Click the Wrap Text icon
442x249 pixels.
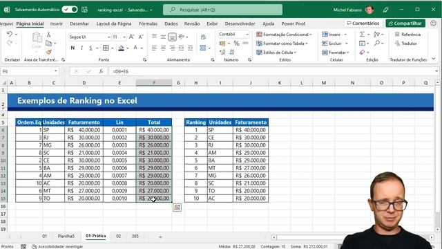[x=203, y=37]
